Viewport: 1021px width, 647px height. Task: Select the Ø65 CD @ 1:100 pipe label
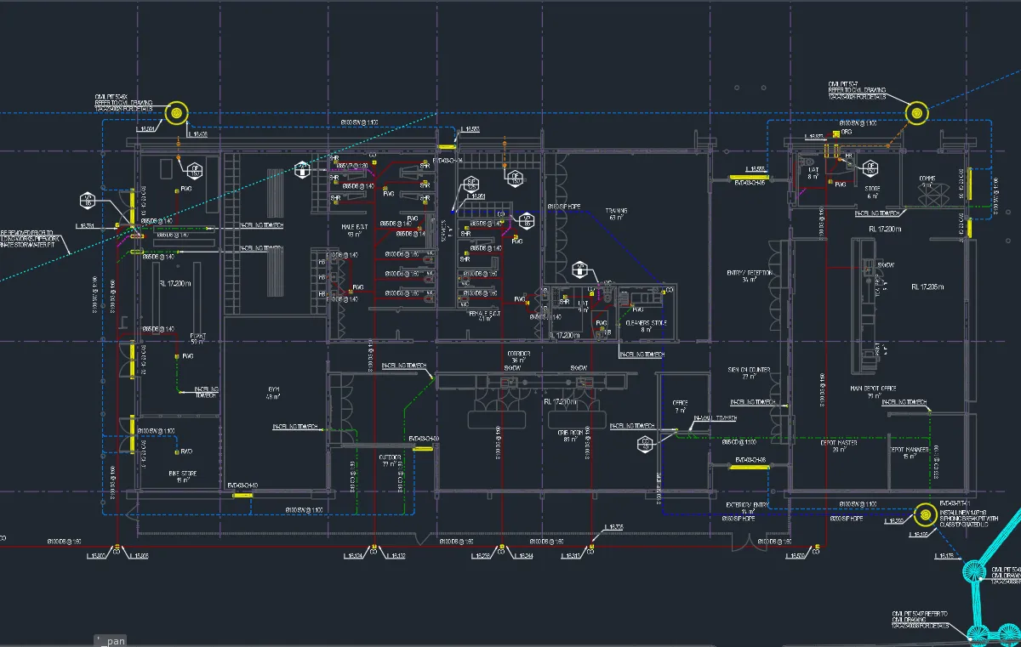point(738,442)
